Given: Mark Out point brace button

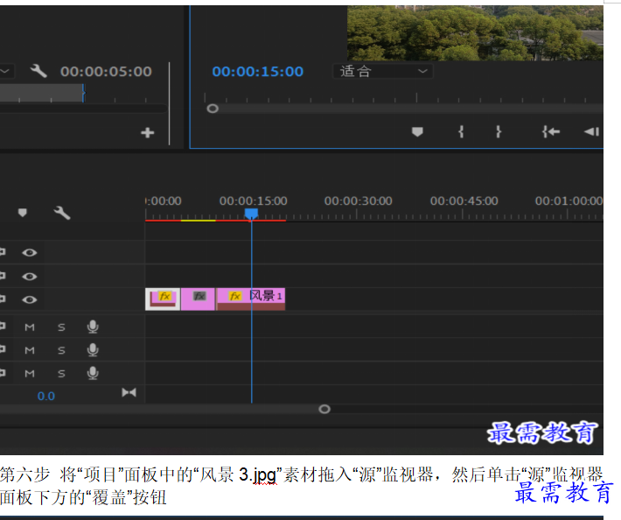Looking at the screenshot, I should (x=499, y=131).
